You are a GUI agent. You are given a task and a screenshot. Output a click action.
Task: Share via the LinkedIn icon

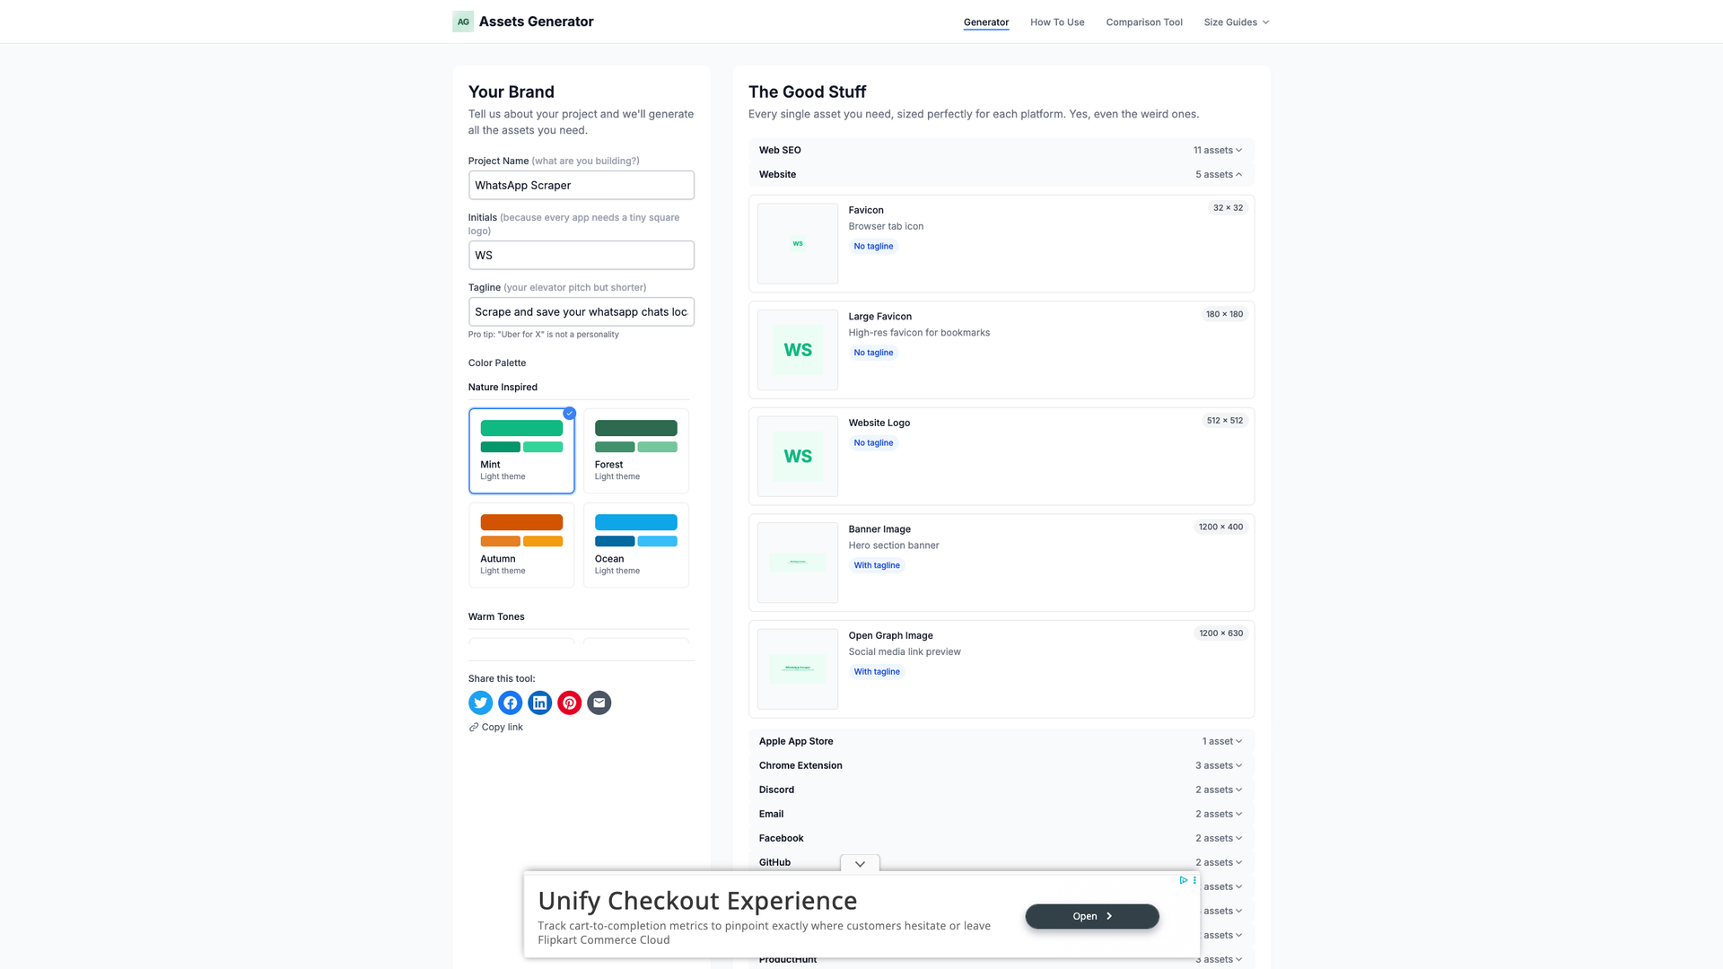point(539,703)
